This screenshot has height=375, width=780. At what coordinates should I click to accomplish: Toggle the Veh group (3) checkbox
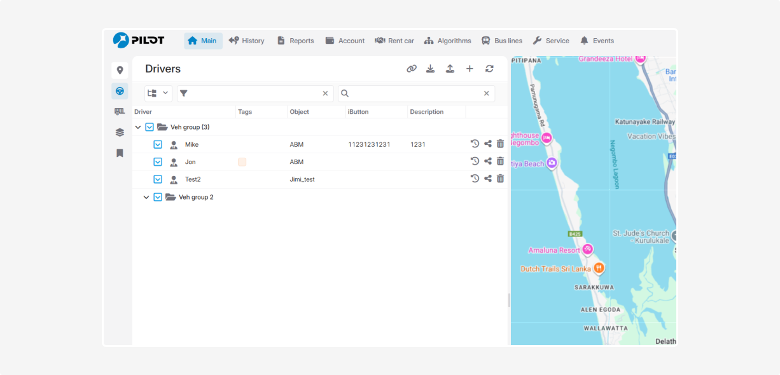click(150, 127)
